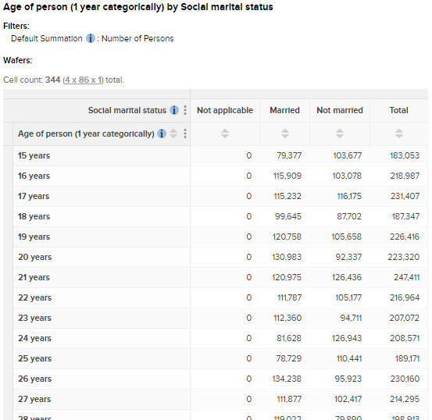
Task: Select the Total column header
Action: (398, 110)
